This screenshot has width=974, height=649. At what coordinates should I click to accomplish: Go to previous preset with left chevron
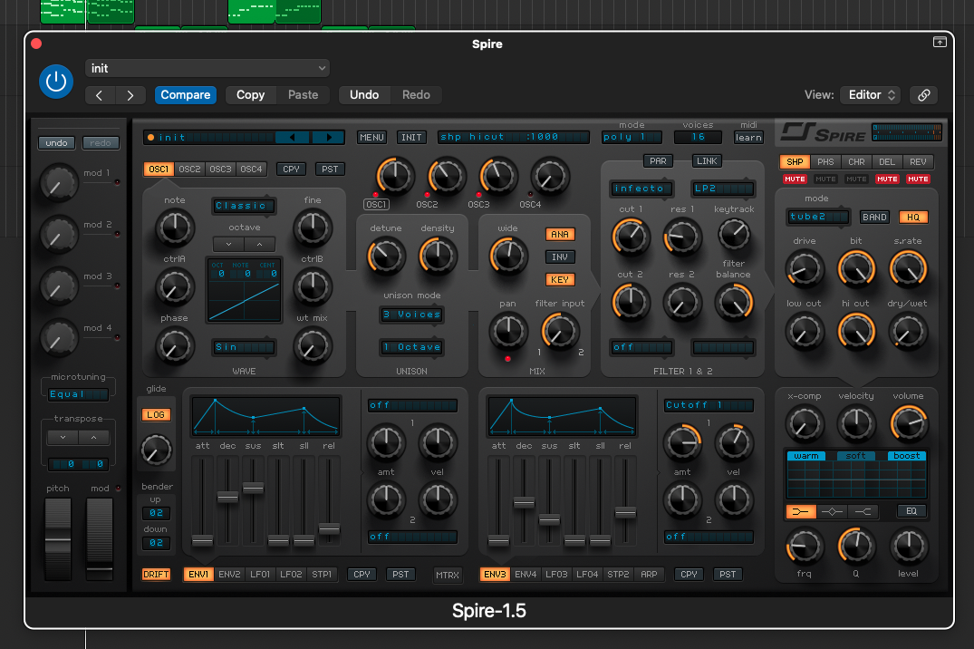point(100,95)
